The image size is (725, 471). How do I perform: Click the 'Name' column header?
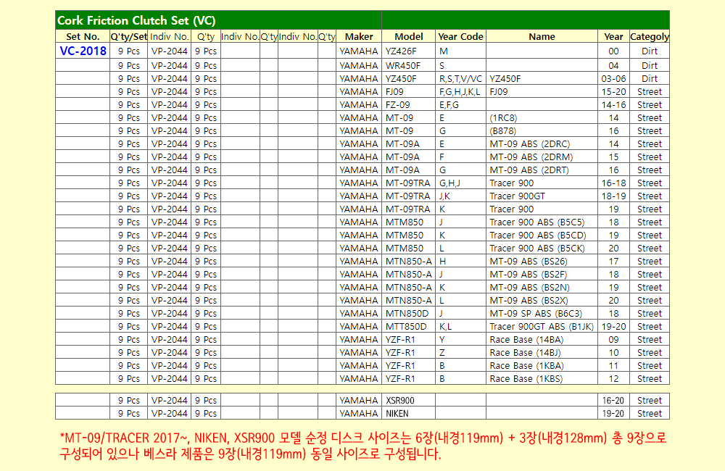pos(542,36)
